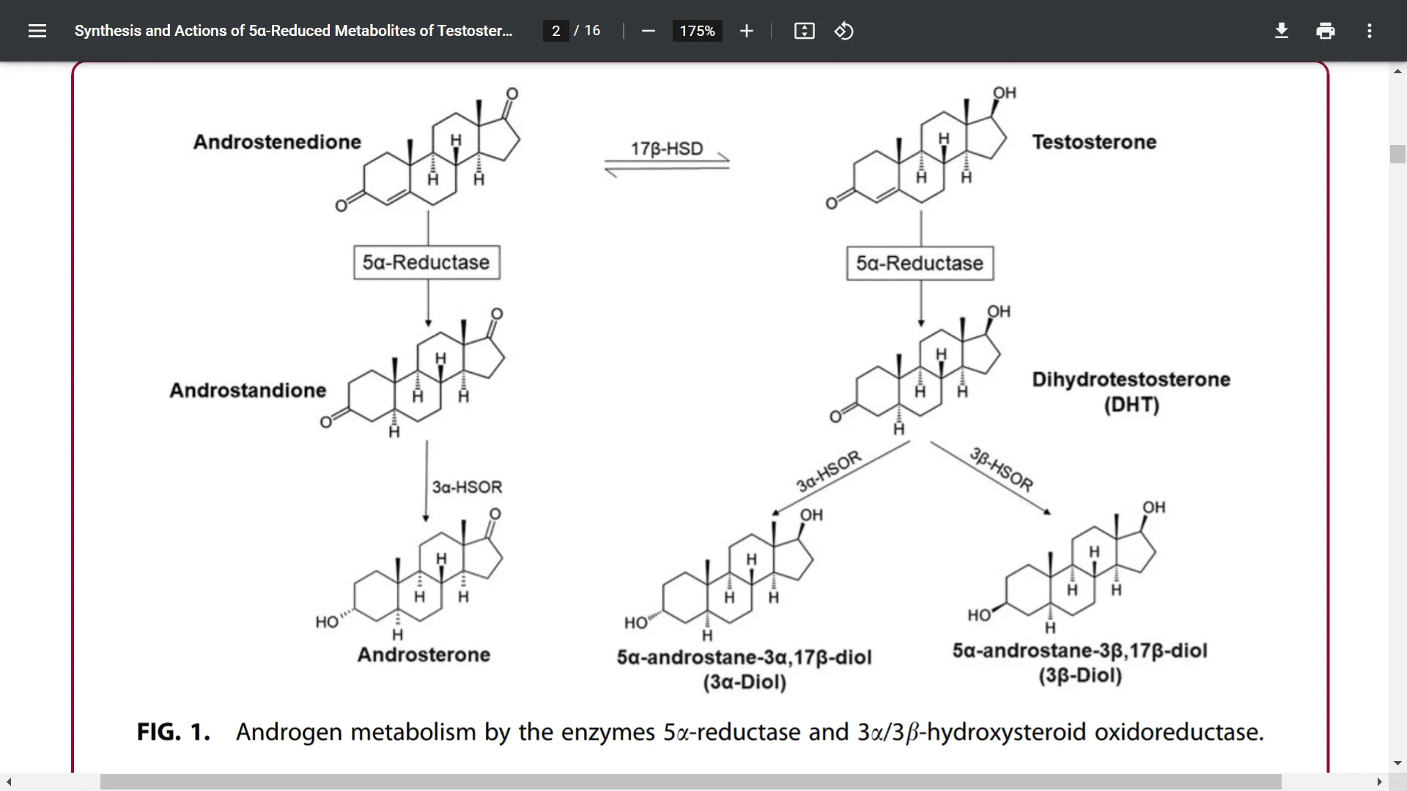Click the 'Androsterone' label
This screenshot has width=1407, height=791.
[x=424, y=655]
